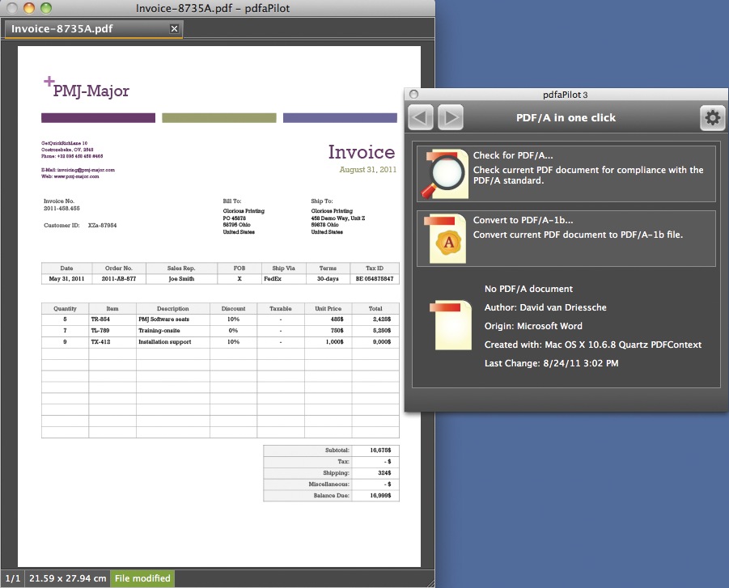
Task: Click Installation support description
Action: click(164, 341)
